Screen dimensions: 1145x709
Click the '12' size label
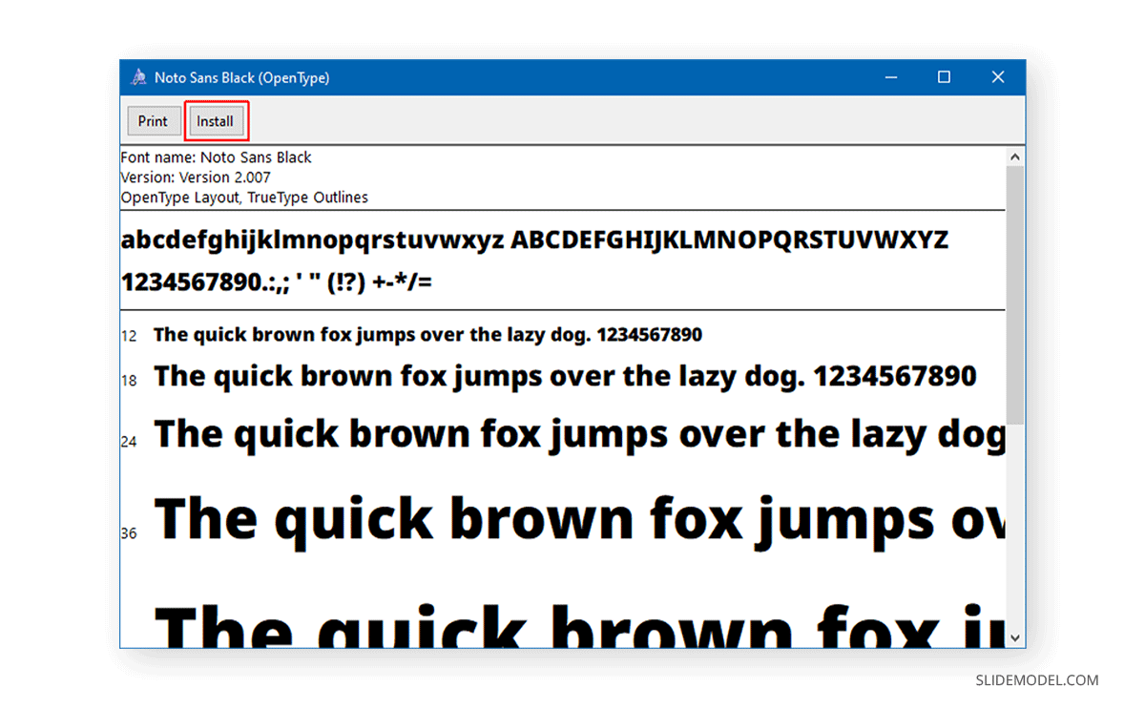(x=129, y=337)
